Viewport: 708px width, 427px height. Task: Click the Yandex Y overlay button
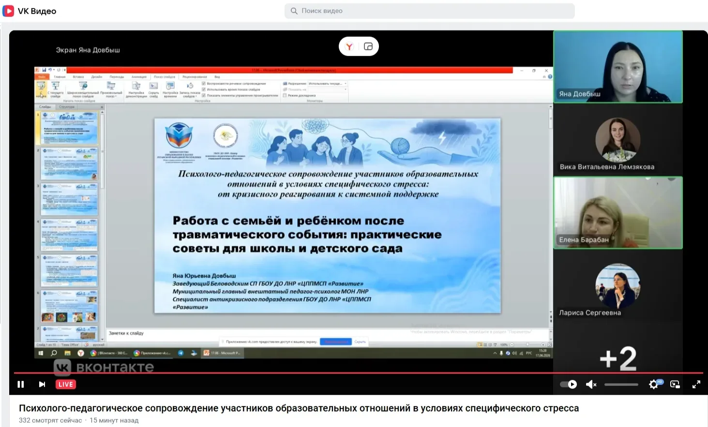coord(349,46)
